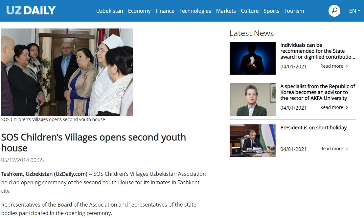Click the State award Read more chevron
364x218 pixels.
click(x=347, y=66)
